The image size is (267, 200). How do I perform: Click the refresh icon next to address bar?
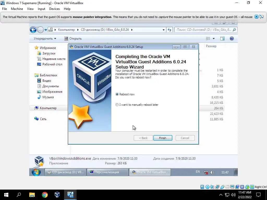tap(169, 30)
